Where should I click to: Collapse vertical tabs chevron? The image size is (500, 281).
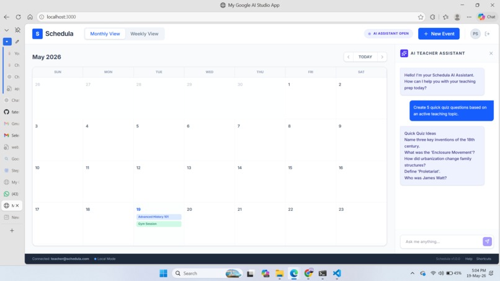coord(6,30)
